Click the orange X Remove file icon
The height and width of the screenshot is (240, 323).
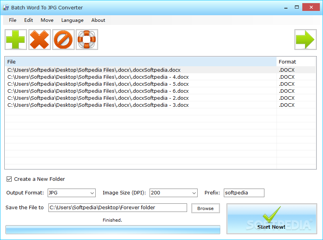pos(39,39)
